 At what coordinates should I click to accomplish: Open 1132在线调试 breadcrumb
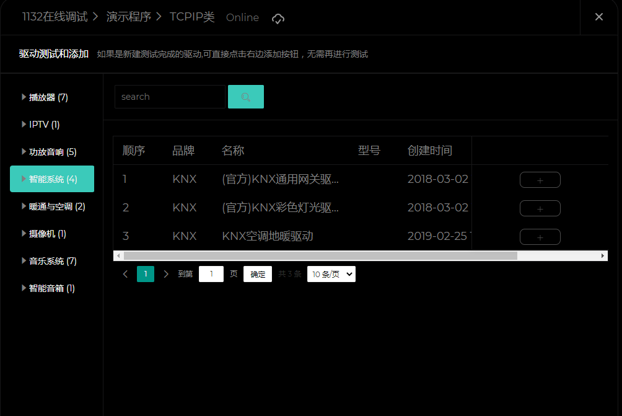tap(55, 17)
